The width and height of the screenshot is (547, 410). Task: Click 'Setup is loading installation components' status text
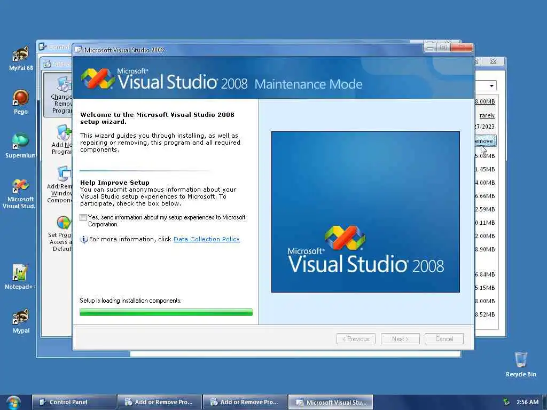[x=130, y=301]
